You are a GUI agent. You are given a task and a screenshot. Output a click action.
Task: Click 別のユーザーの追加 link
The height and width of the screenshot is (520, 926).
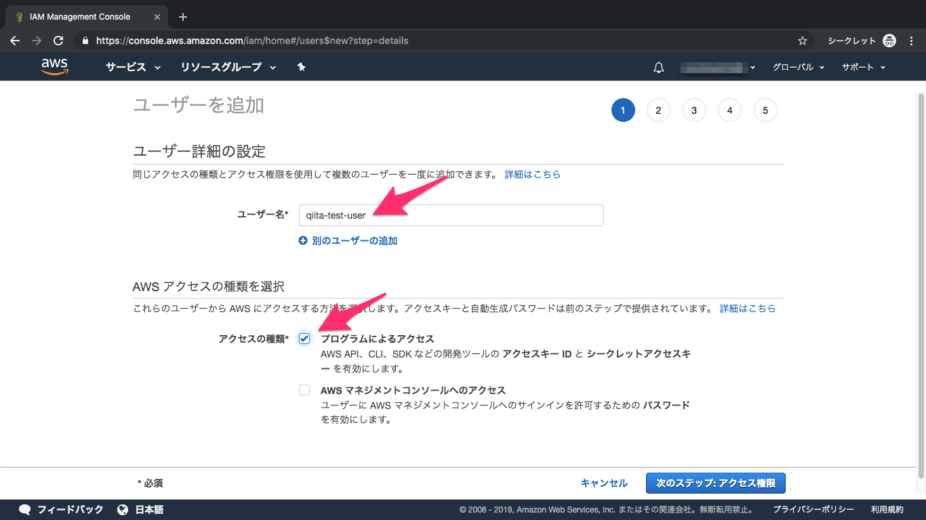click(355, 240)
